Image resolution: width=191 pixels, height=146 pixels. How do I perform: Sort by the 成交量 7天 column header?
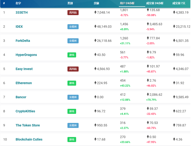tap(179, 3)
